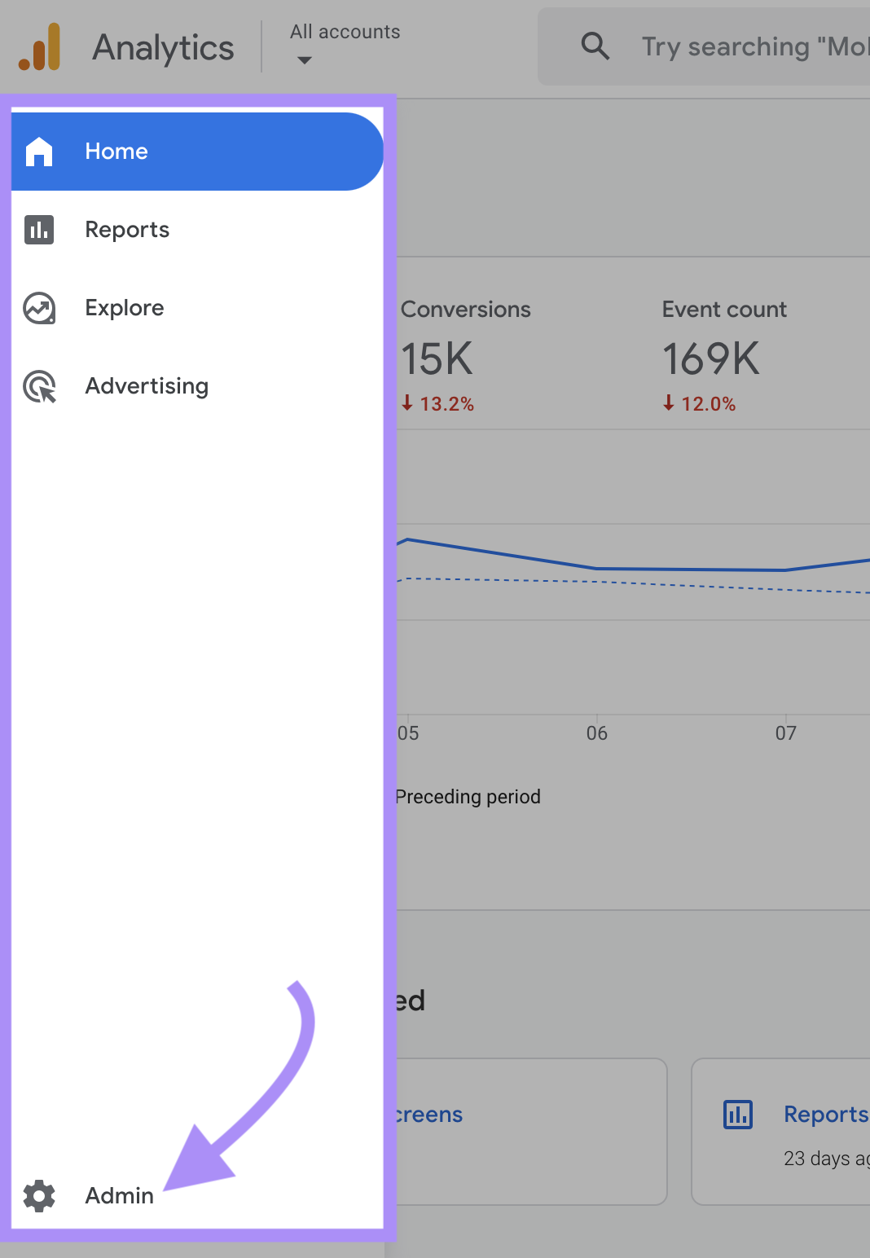The image size is (870, 1258).
Task: Click the Conversions 15K metric
Action: click(437, 358)
